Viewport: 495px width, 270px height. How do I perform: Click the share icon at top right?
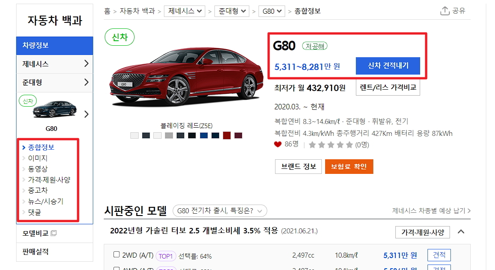pyautogui.click(x=444, y=11)
